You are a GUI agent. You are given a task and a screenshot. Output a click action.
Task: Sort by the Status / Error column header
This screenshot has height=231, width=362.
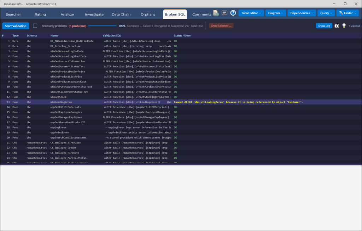(x=182, y=35)
